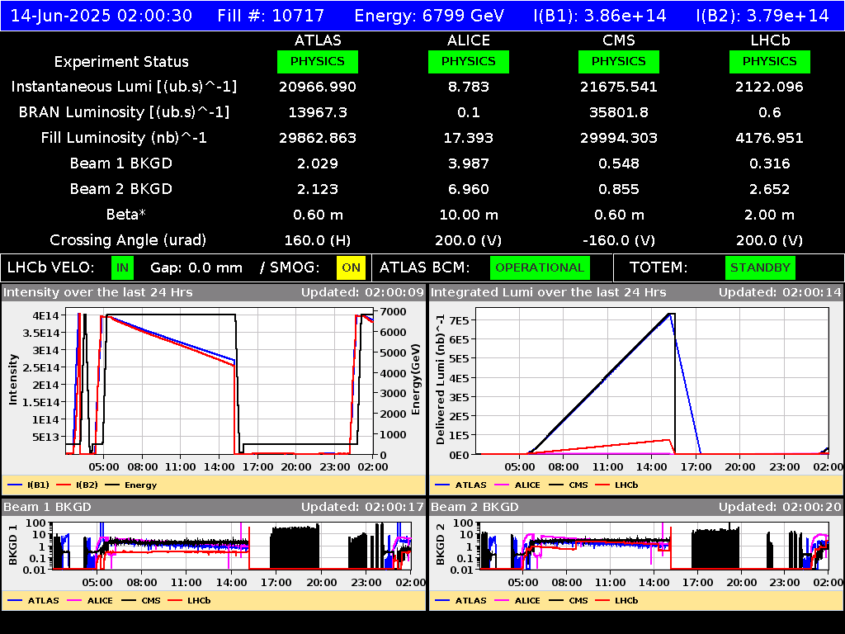Click CMS legend in Integrated Lumi chart
The width and height of the screenshot is (845, 634).
point(569,485)
